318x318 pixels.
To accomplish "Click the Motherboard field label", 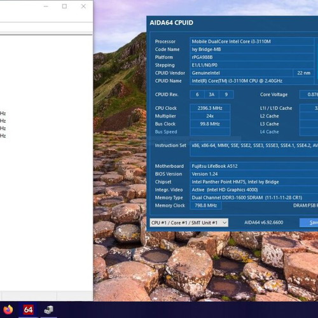I will click(x=169, y=166).
